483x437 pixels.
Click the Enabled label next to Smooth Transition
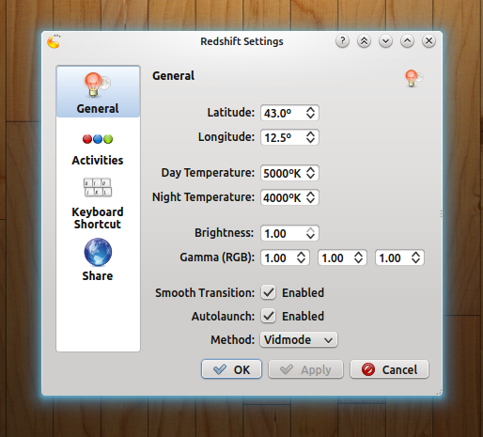click(303, 293)
